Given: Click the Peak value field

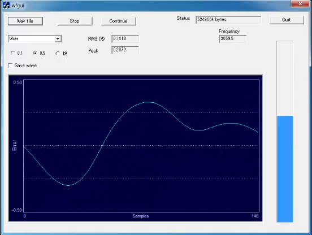Looking at the screenshot, I should [x=125, y=50].
